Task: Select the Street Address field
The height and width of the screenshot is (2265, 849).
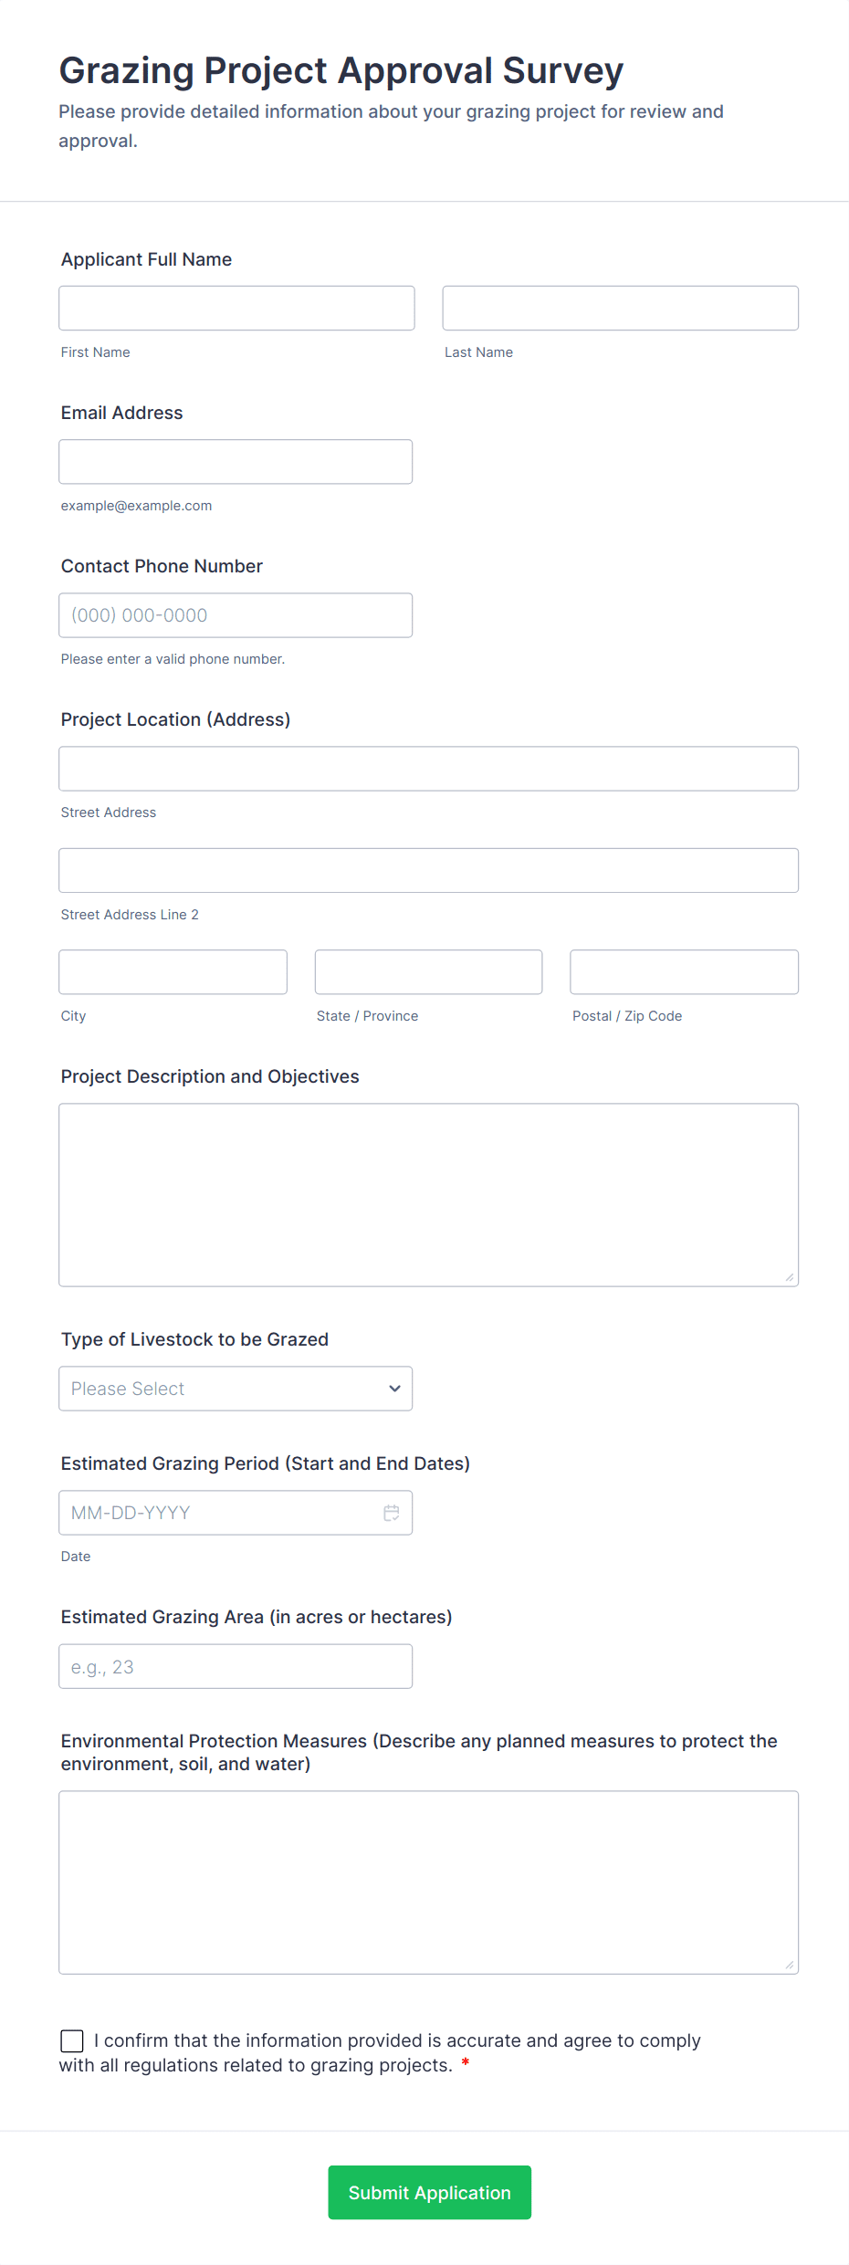Action: tap(429, 769)
